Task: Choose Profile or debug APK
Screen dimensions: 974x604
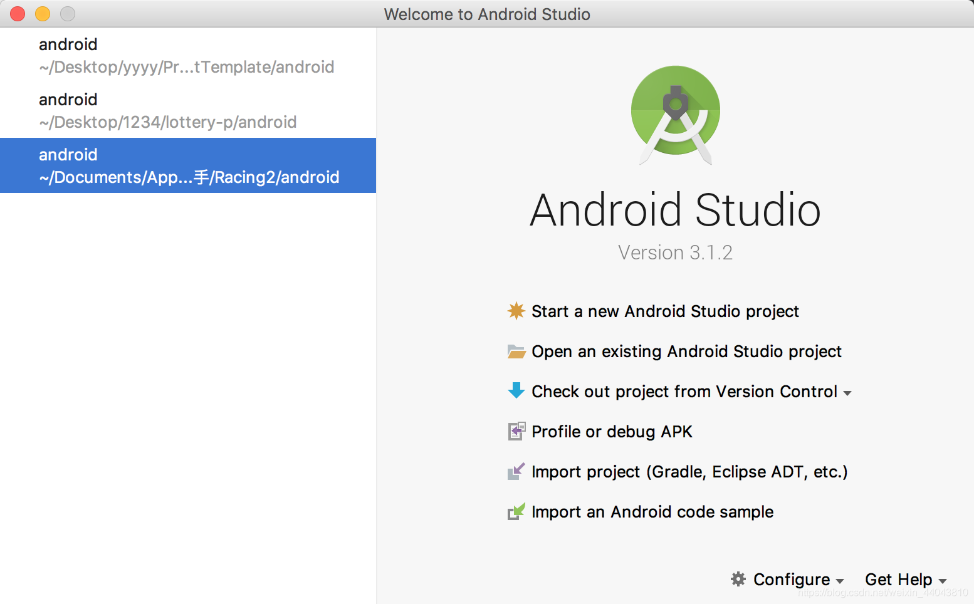Action: coord(612,432)
